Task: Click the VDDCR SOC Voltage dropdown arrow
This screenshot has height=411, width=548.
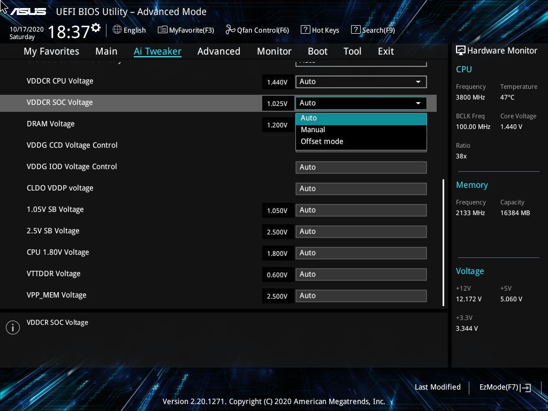Action: pyautogui.click(x=418, y=103)
